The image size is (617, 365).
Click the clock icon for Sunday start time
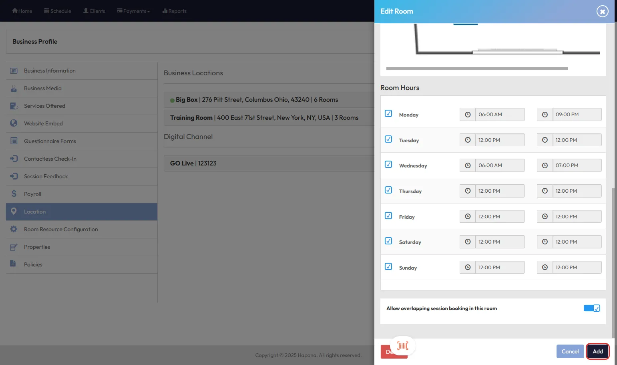[x=467, y=268]
